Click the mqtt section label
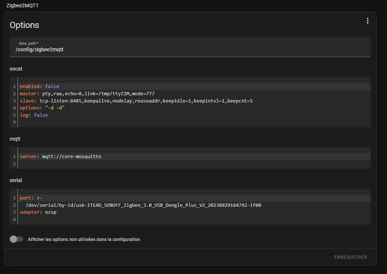The image size is (387, 274). [x=15, y=139]
